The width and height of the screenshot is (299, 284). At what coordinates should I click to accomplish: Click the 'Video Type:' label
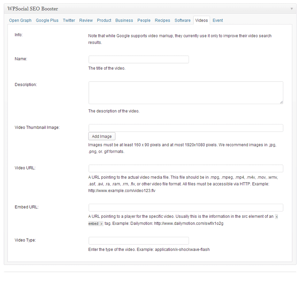[25, 240]
